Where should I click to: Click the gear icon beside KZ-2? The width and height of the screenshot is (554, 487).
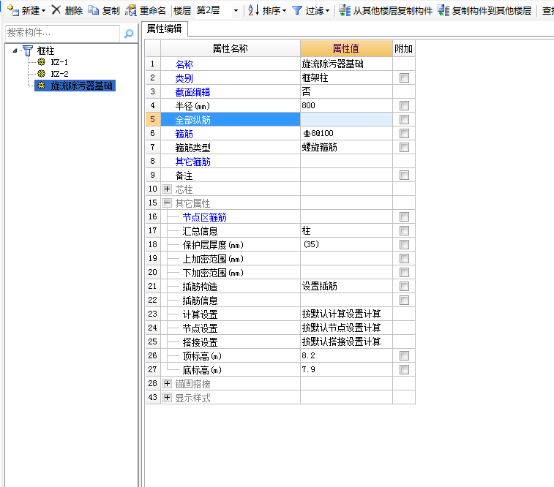coord(41,73)
